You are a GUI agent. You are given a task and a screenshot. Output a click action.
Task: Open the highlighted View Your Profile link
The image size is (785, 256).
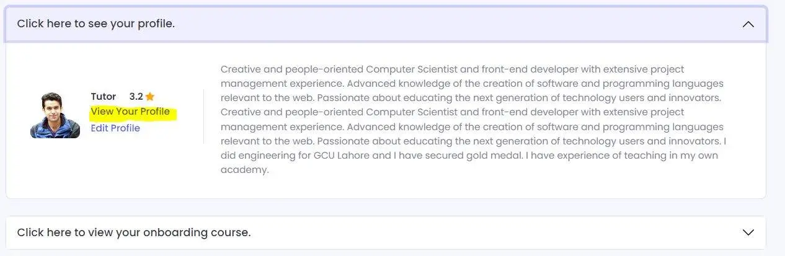[130, 112]
